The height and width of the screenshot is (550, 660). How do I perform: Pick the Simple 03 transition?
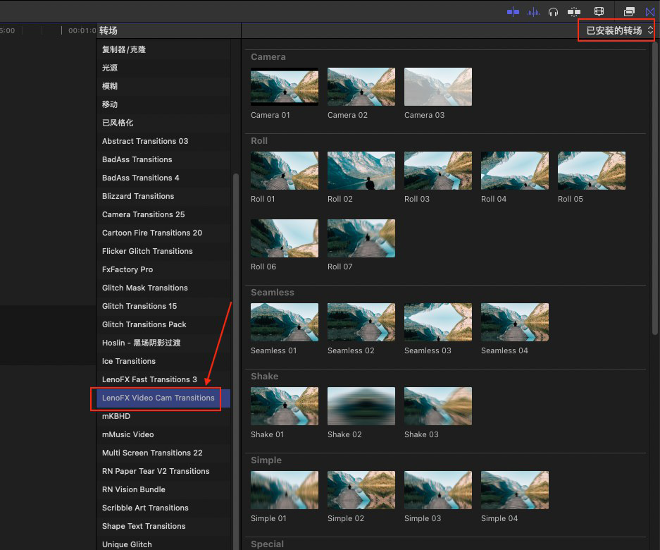click(437, 490)
